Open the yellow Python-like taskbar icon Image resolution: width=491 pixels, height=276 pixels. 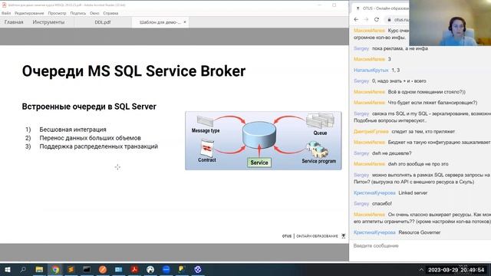tap(182, 269)
